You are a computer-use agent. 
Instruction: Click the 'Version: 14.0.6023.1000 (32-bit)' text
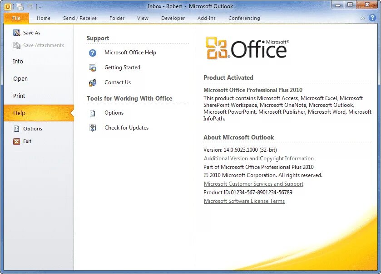tap(240, 150)
